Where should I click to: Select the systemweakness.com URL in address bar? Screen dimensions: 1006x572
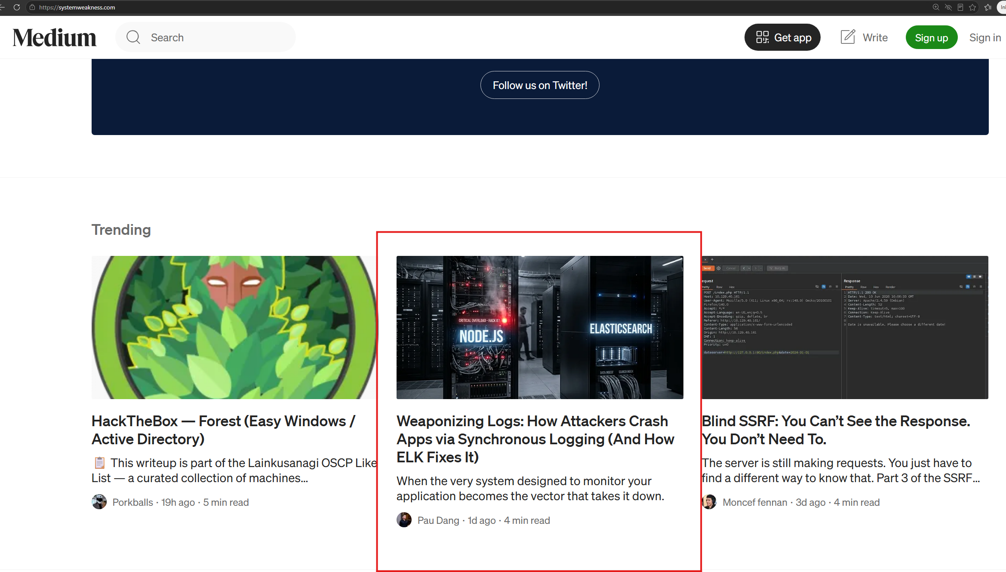77,7
